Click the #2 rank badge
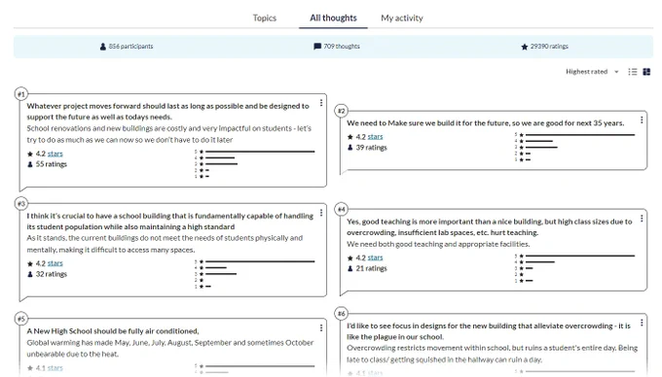The height and width of the screenshot is (377, 662). pos(341,111)
